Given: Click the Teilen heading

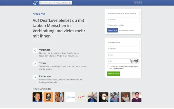Looking at the screenshot, I should click(x=42, y=63).
